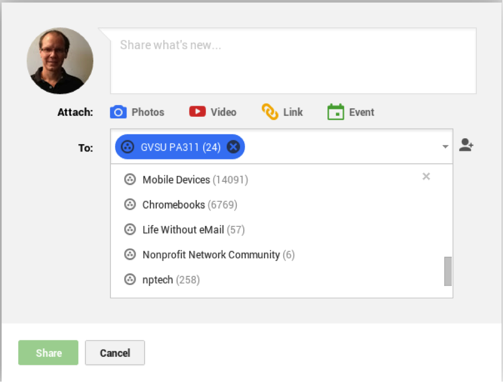Click the community list scrollbar thumb
The height and width of the screenshot is (382, 503).
point(448,271)
